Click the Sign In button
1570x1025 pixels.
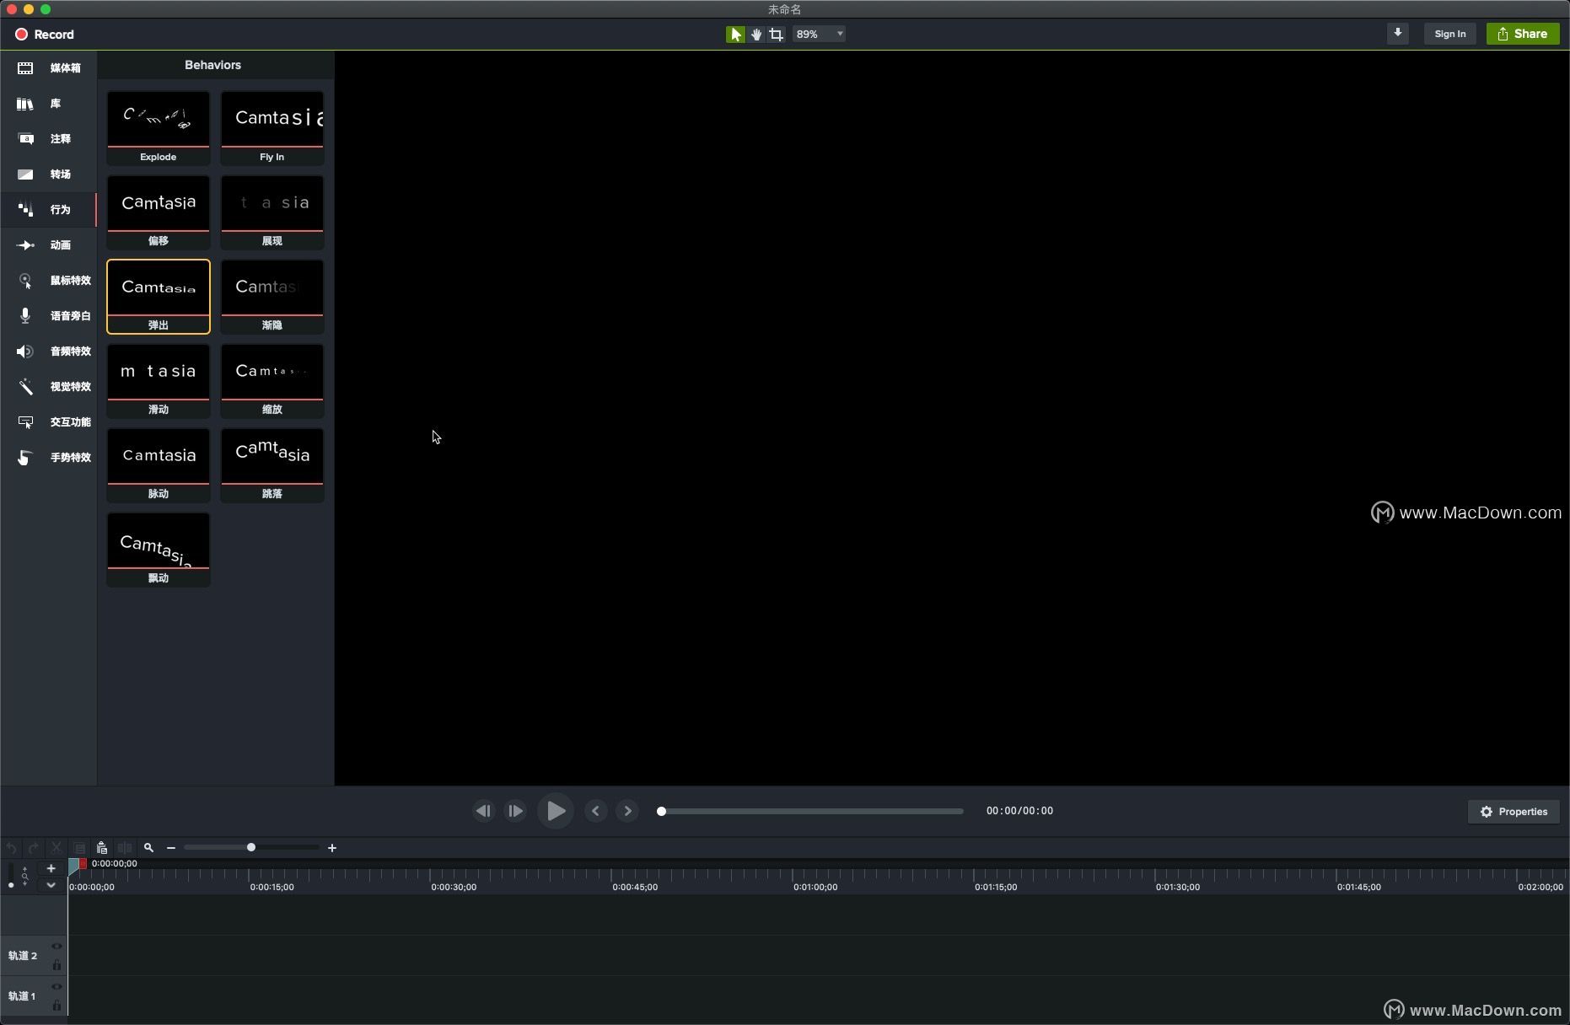click(x=1449, y=34)
